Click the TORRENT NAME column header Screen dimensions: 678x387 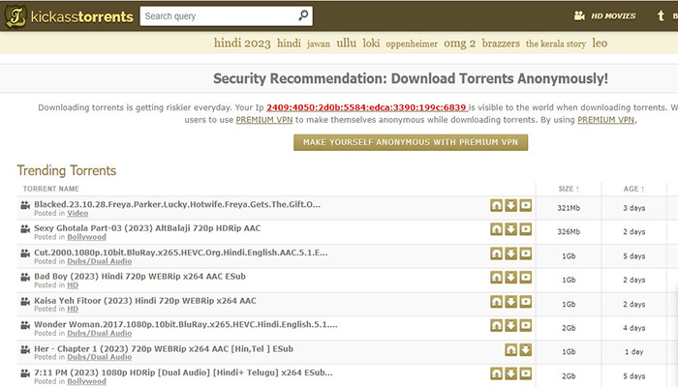51,189
